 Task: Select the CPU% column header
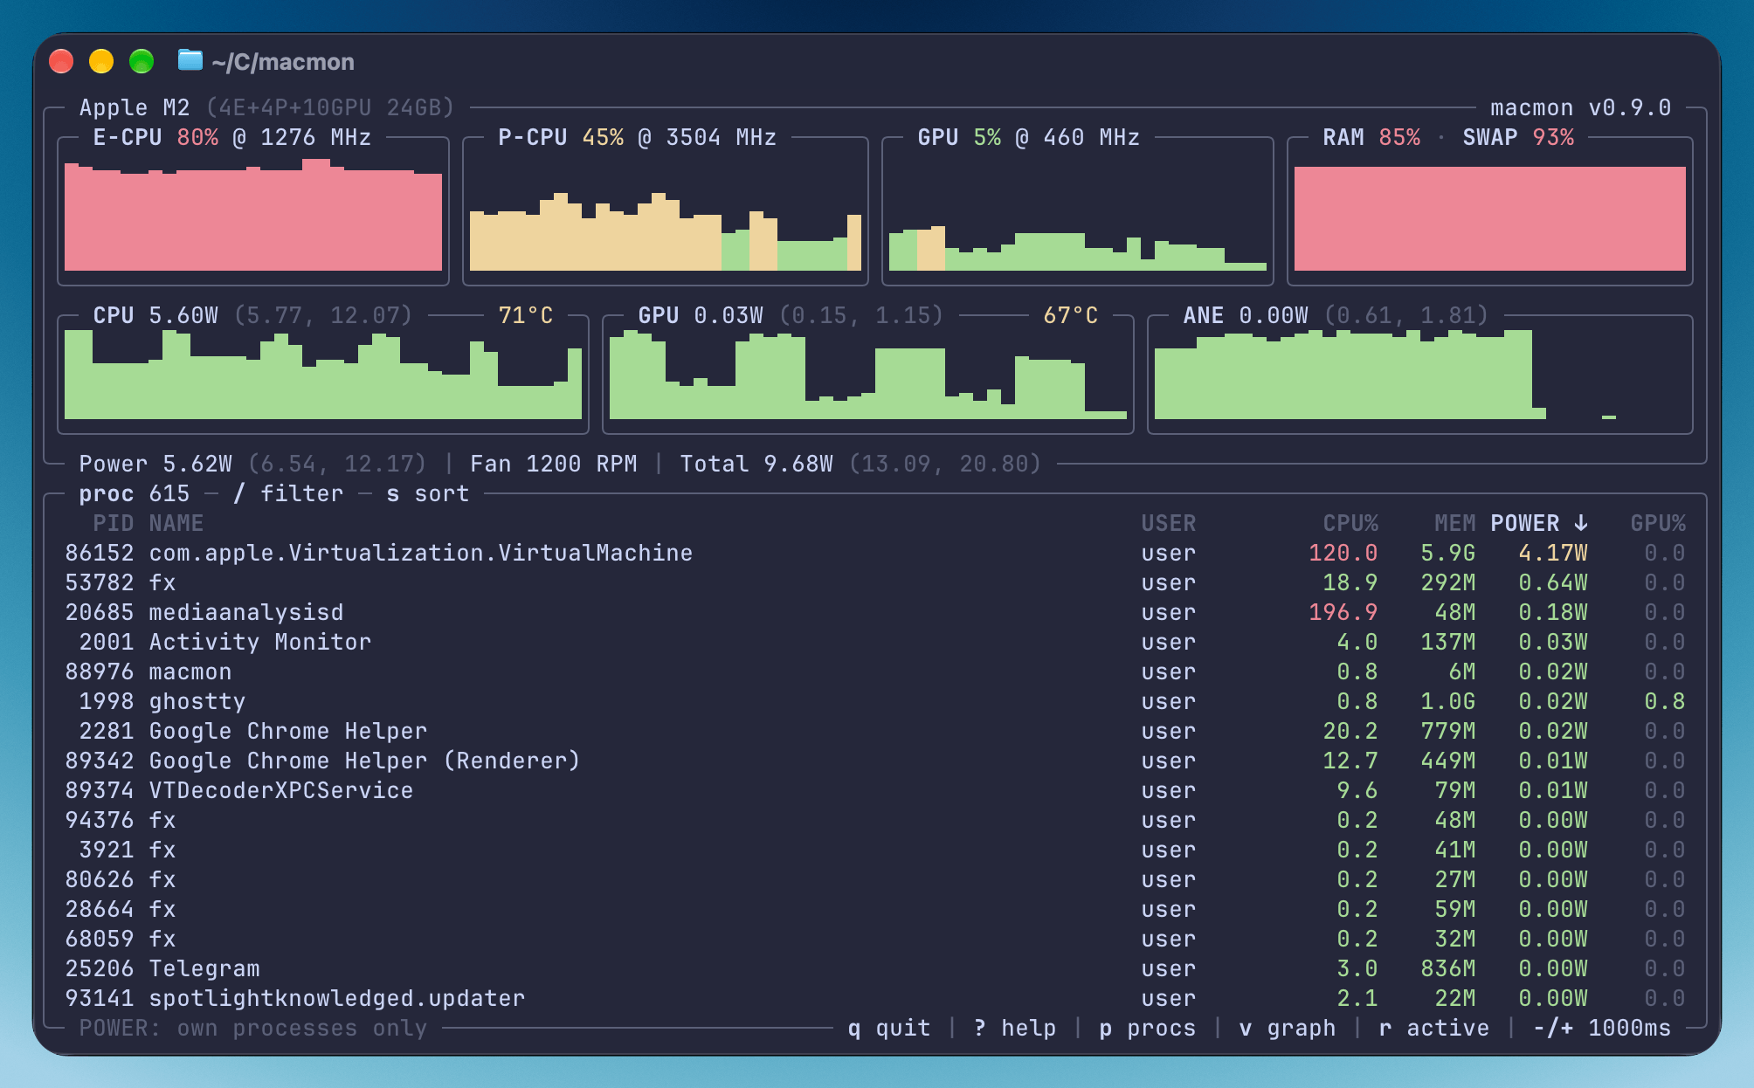(1350, 523)
